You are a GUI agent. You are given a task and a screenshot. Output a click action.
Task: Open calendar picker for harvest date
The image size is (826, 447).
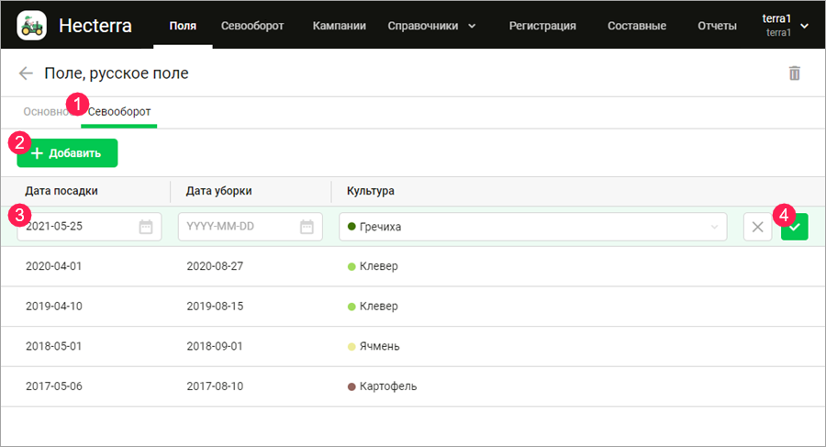(307, 227)
